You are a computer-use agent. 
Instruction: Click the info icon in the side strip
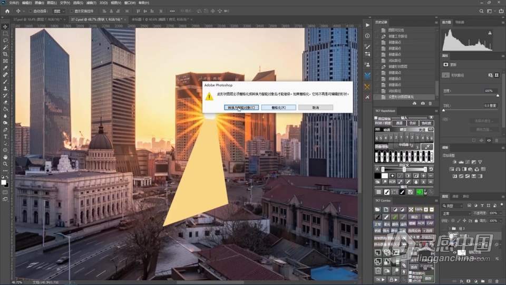pyautogui.click(x=367, y=36)
